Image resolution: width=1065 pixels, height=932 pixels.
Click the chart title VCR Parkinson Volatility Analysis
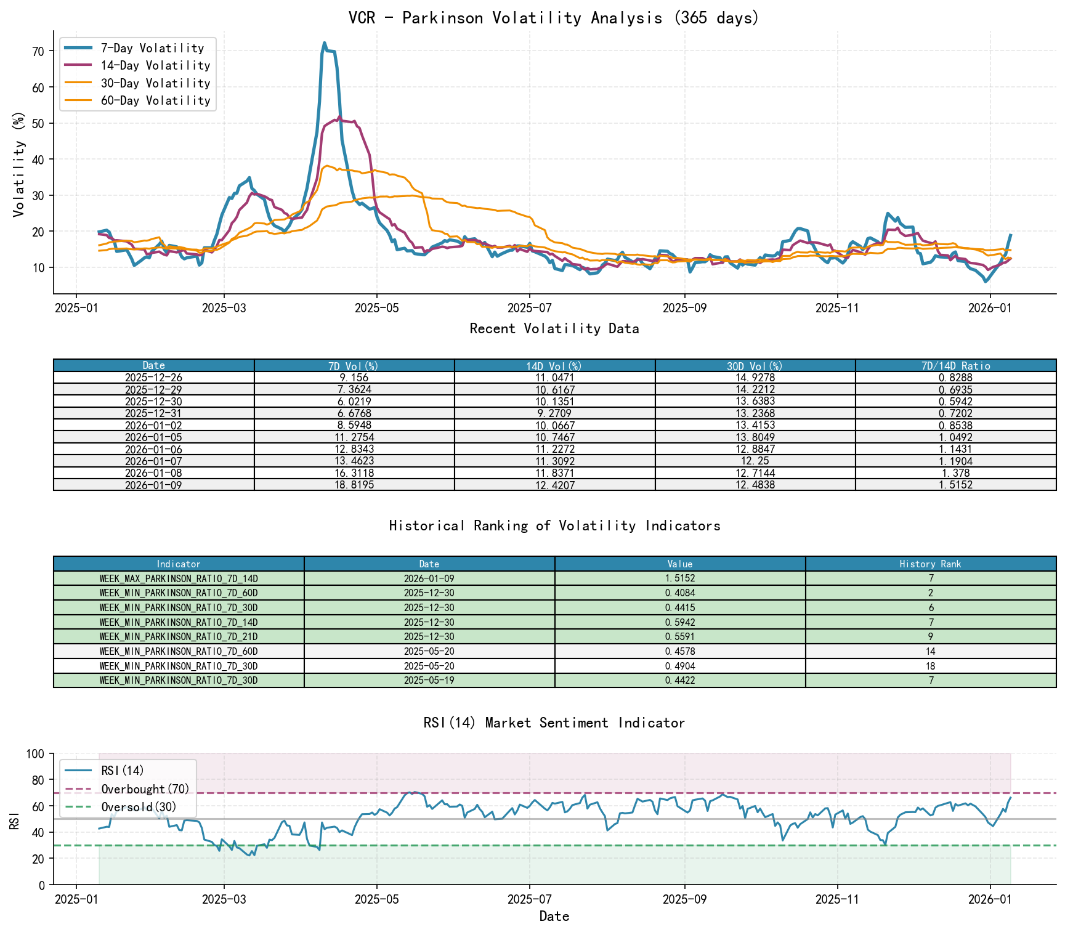click(554, 18)
